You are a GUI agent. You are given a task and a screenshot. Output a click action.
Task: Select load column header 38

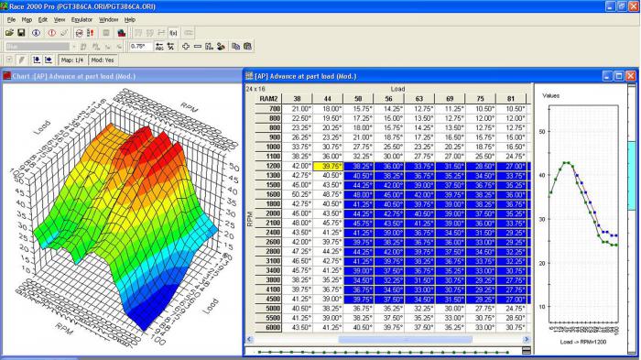298,99
